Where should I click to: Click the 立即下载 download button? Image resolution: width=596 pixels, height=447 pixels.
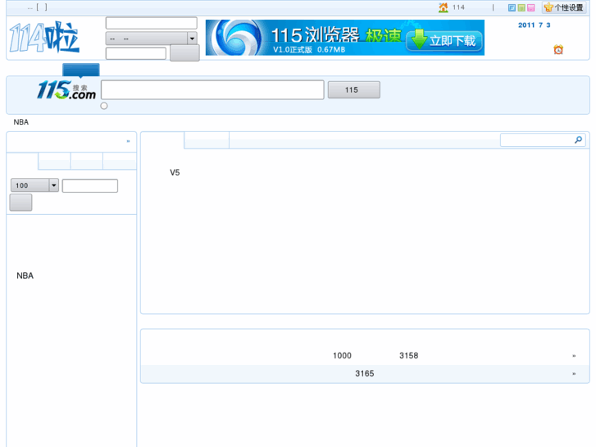[444, 40]
